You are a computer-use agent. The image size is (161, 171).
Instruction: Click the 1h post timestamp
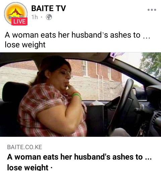pos(35,17)
